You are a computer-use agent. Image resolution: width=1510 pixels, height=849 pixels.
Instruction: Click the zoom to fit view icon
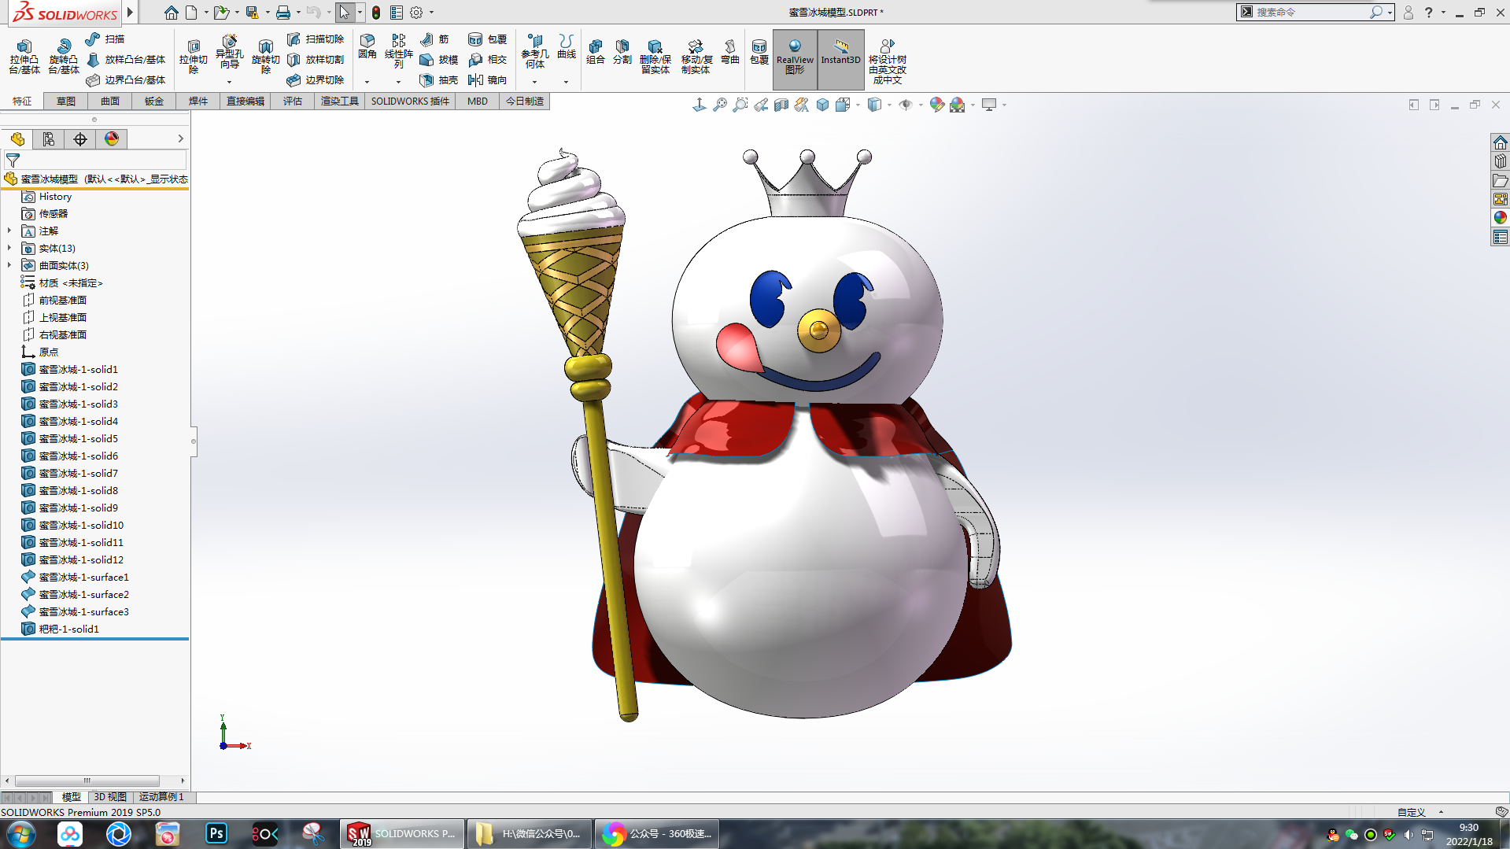pos(720,105)
